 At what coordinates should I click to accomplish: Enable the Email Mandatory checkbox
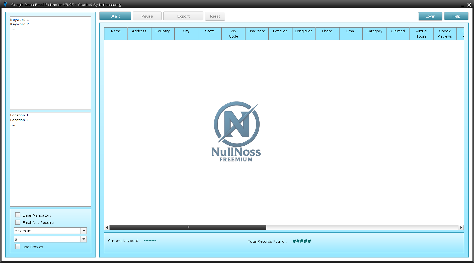click(x=18, y=215)
